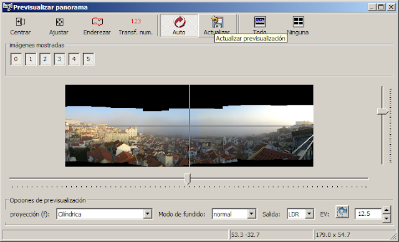The height and width of the screenshot is (242, 399).
Task: Click the window icon in the title bar
Action: [x=7, y=7]
